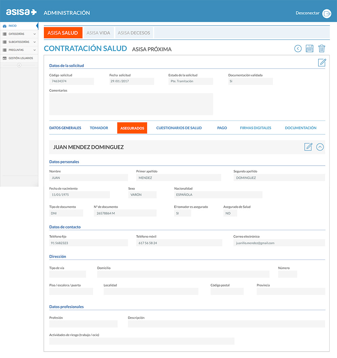
Task: Collapse the Juan Mendez Dominguez panel
Action: [320, 147]
